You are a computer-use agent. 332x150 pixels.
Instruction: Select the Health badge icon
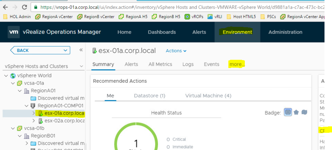(288, 112)
